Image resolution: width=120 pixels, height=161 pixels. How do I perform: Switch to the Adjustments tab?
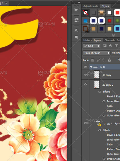(x=91, y=6)
